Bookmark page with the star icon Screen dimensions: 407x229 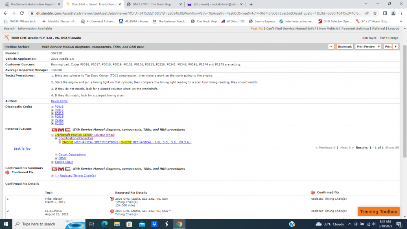(x=375, y=13)
